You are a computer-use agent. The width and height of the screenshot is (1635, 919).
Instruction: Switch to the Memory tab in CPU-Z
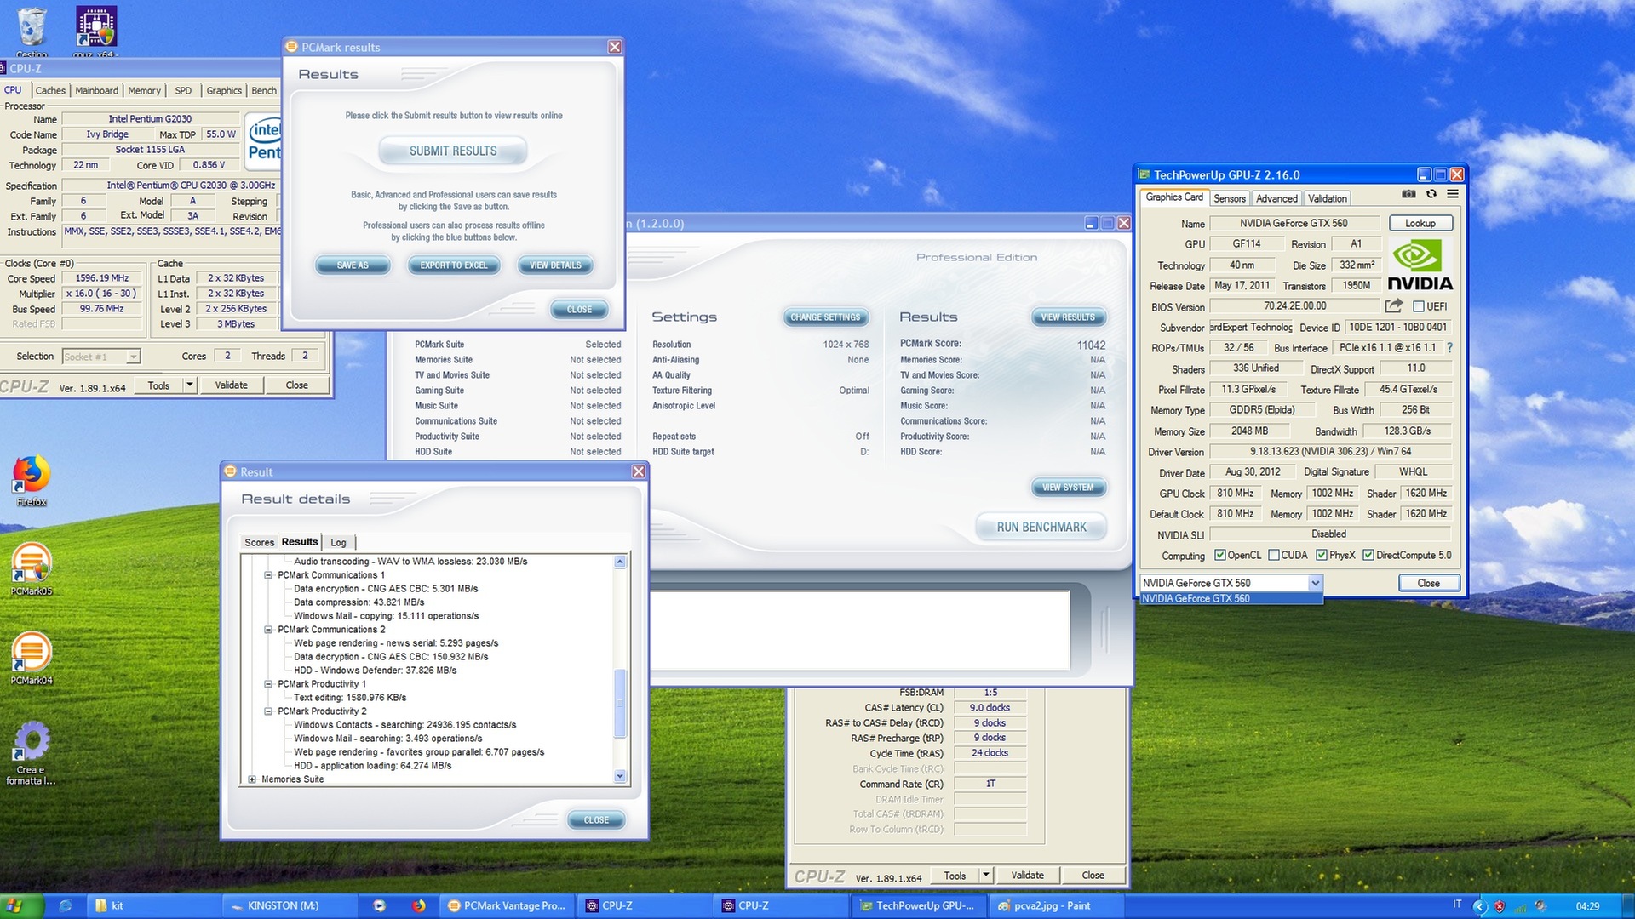pos(144,90)
